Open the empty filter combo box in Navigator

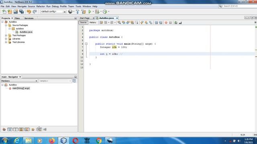(55, 81)
